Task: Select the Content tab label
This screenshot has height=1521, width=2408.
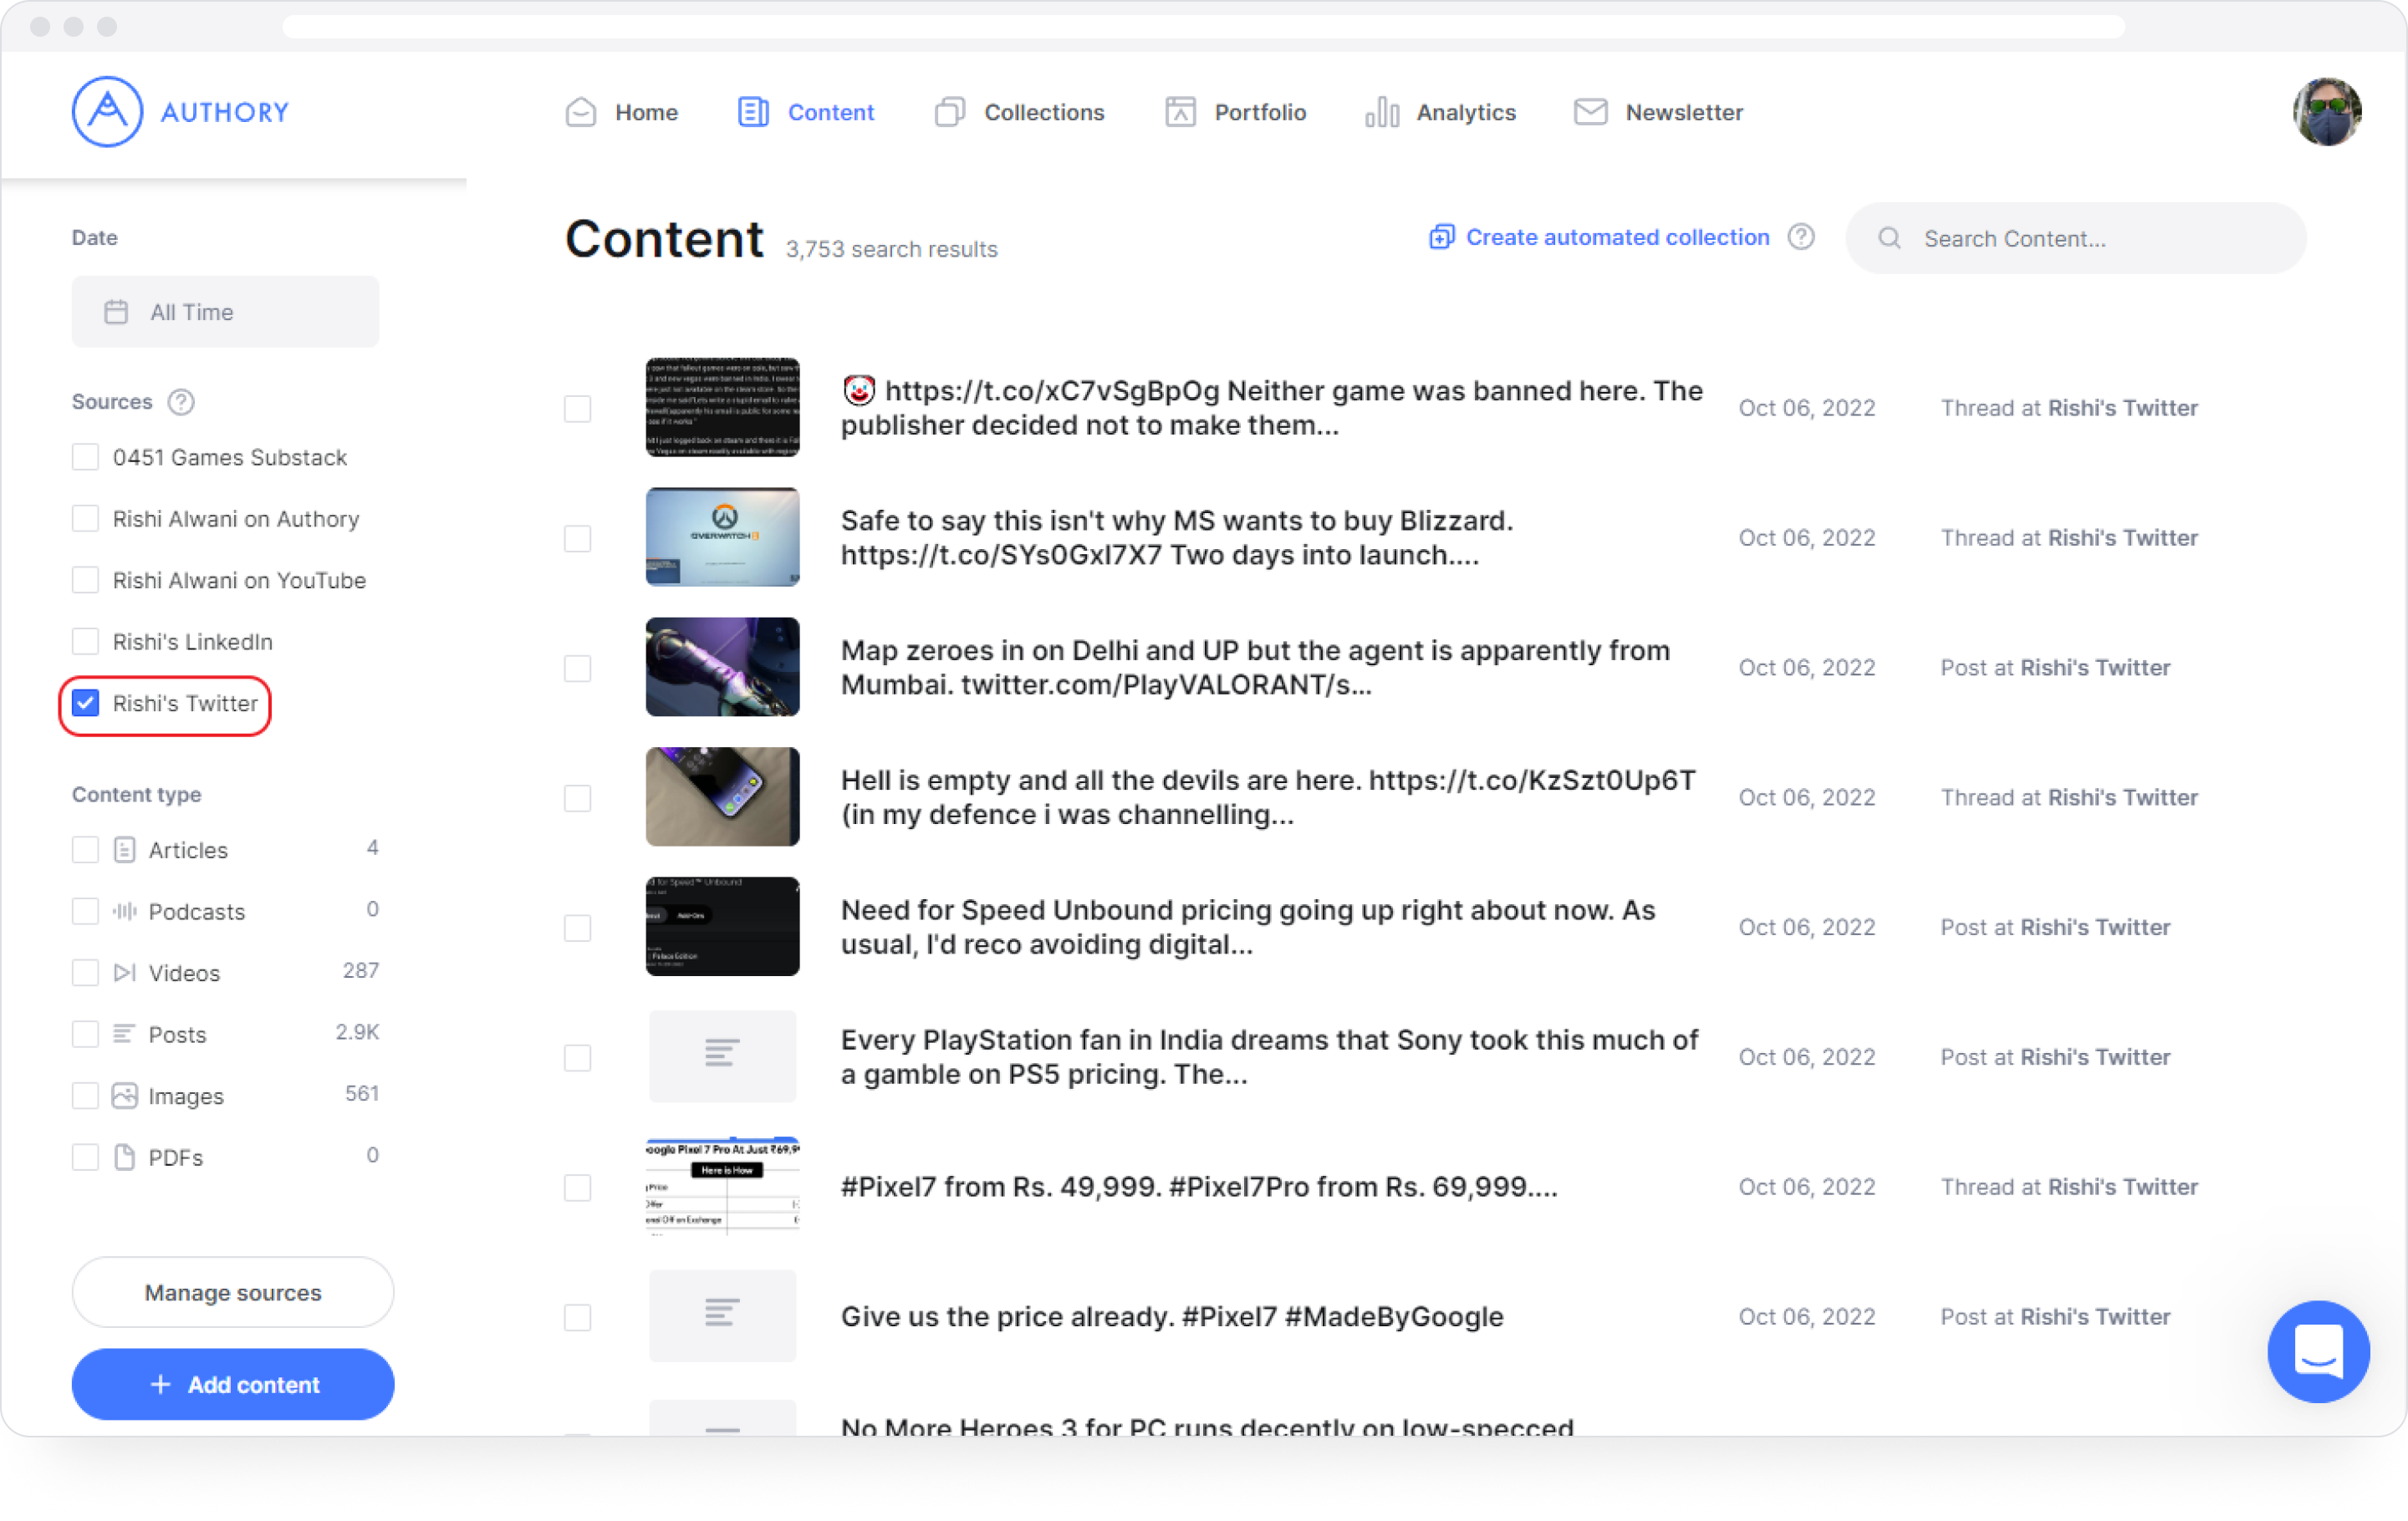Action: 831,112
